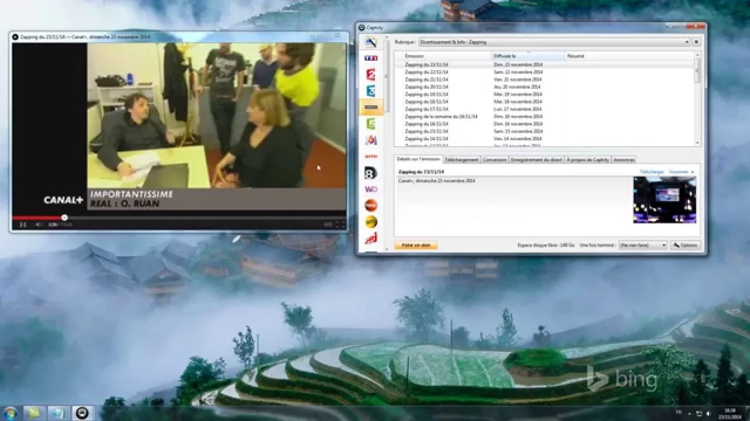Expand the Visionner arrow menu

click(693, 172)
